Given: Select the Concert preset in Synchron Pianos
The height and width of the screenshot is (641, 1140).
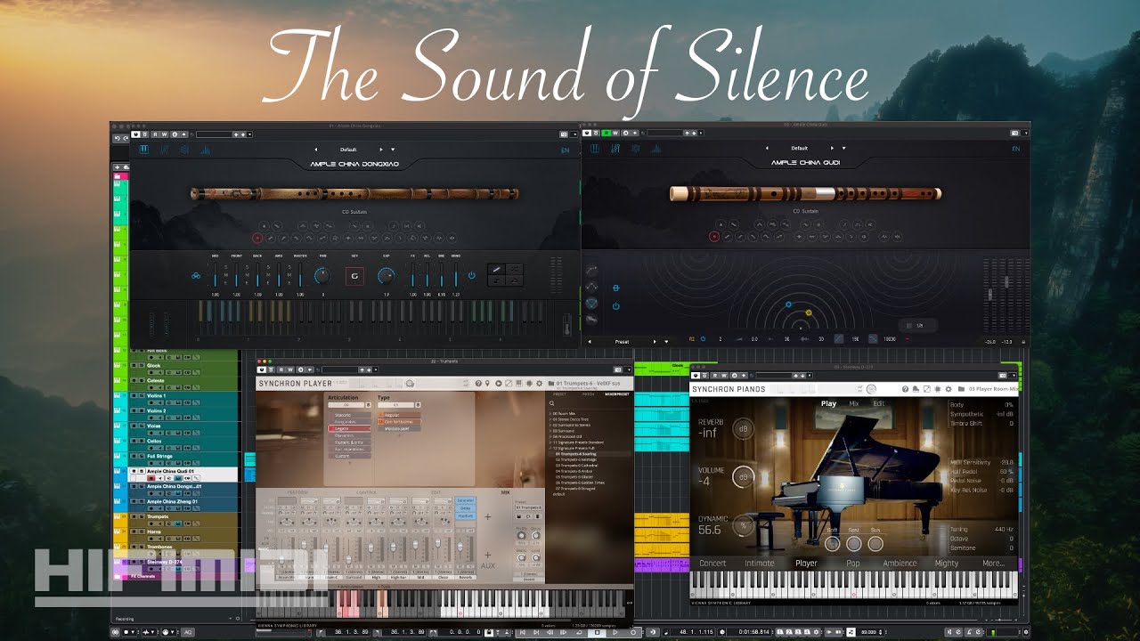Looking at the screenshot, I should pyautogui.click(x=712, y=563).
